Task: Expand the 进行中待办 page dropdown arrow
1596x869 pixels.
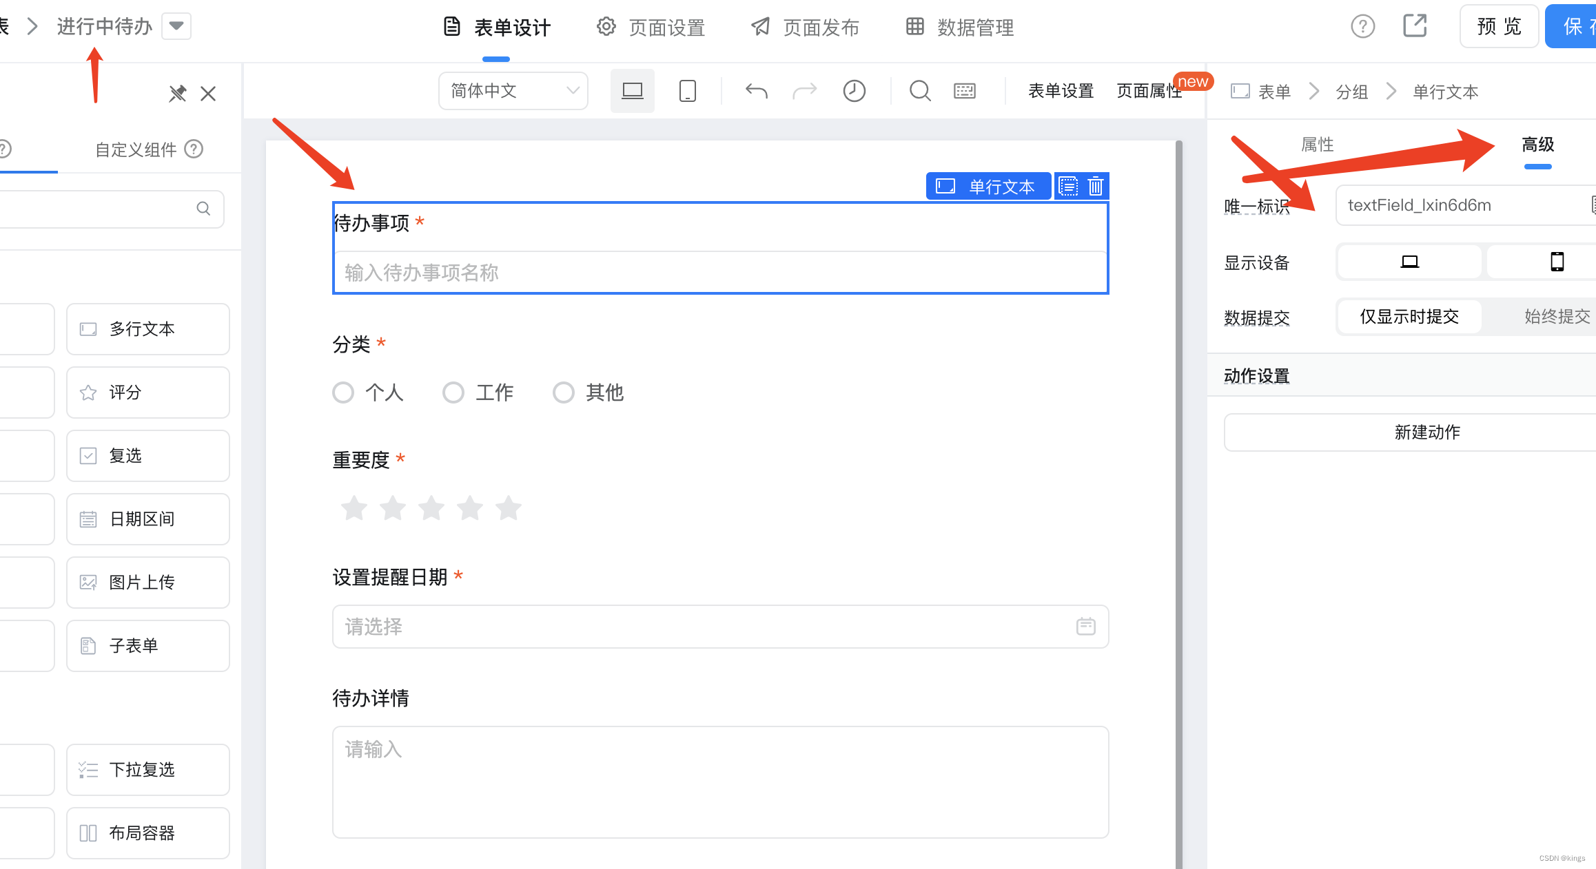Action: tap(176, 26)
